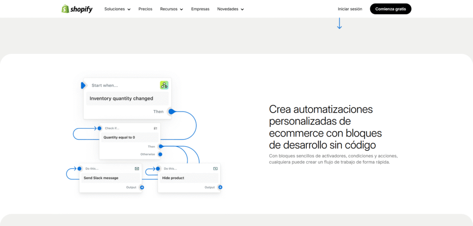This screenshot has height=226, width=473.
Task: Select the Hide product action
Action: [189, 178]
